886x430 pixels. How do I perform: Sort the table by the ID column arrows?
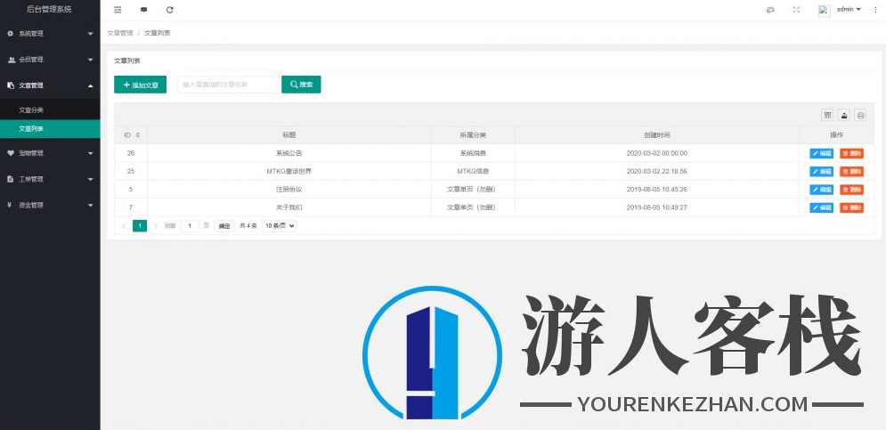pyautogui.click(x=138, y=135)
